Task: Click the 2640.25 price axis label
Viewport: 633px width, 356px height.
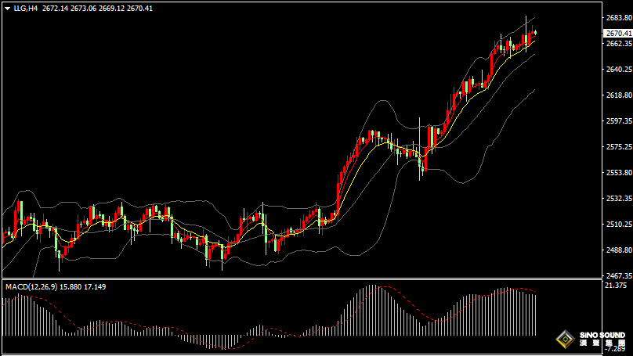Action: 617,70
